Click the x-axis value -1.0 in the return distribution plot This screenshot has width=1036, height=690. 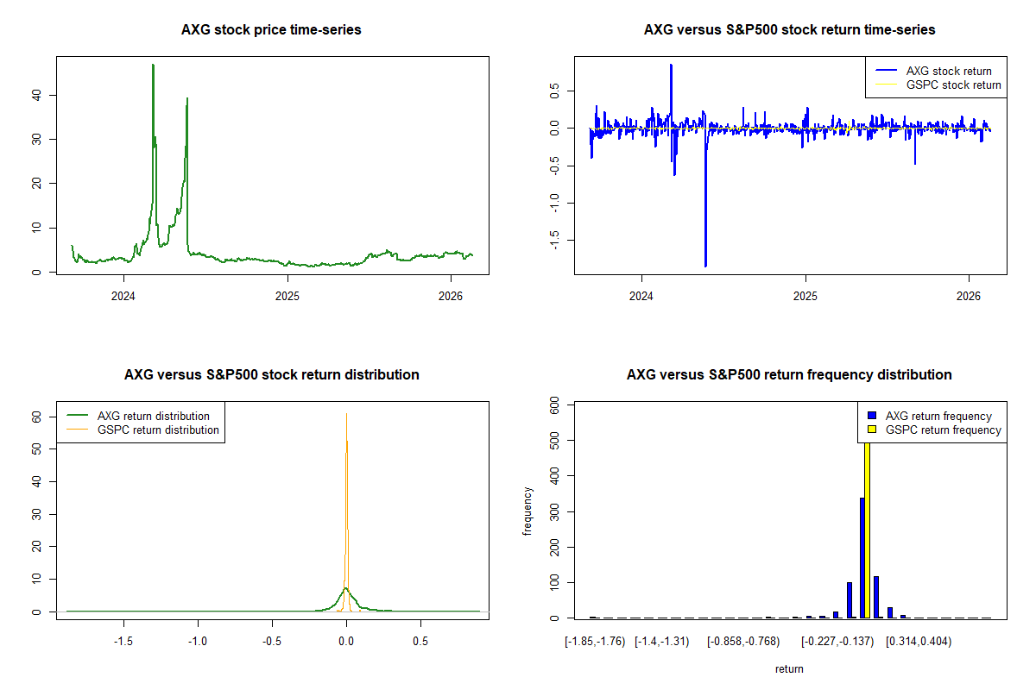198,642
